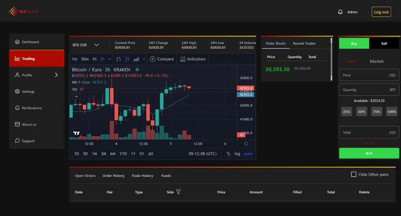Click the notification bell icon in header
The height and width of the screenshot is (216, 401).
tap(340, 12)
